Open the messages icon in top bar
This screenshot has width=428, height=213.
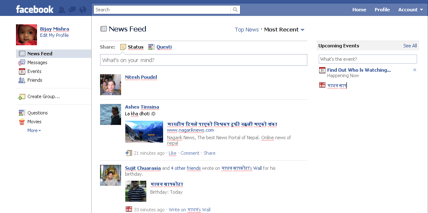coord(72,10)
